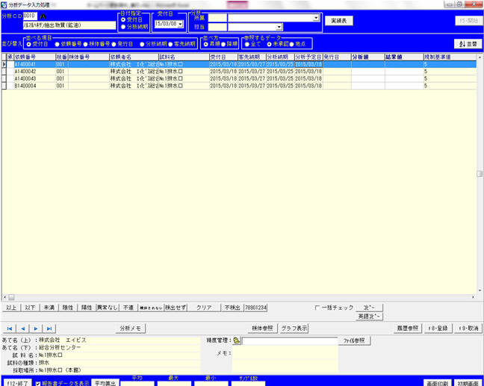Click the 不検出 button

tap(232, 308)
